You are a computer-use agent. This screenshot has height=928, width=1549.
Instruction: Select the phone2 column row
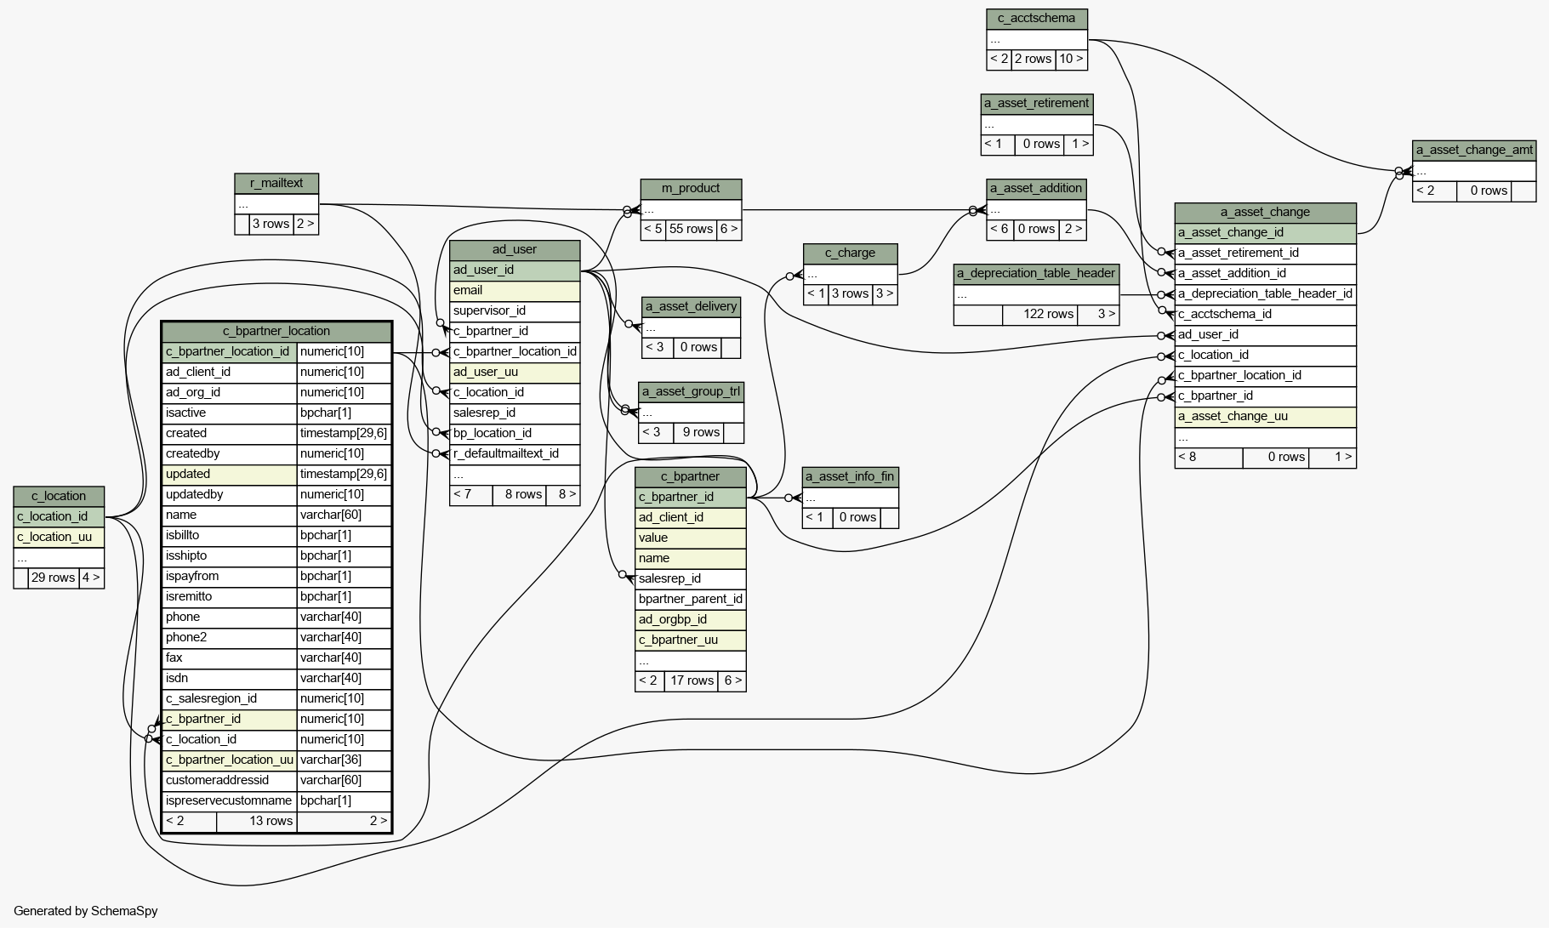[x=276, y=638]
